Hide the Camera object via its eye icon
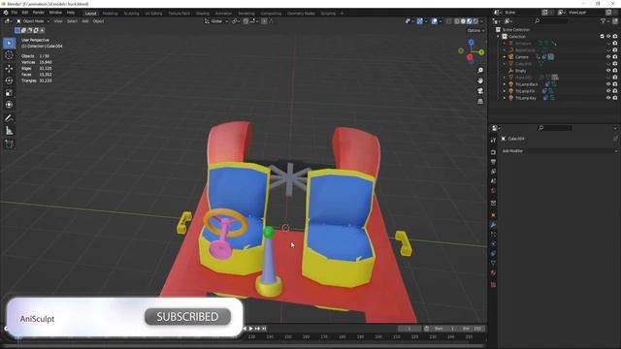The width and height of the screenshot is (621, 349). coord(608,57)
